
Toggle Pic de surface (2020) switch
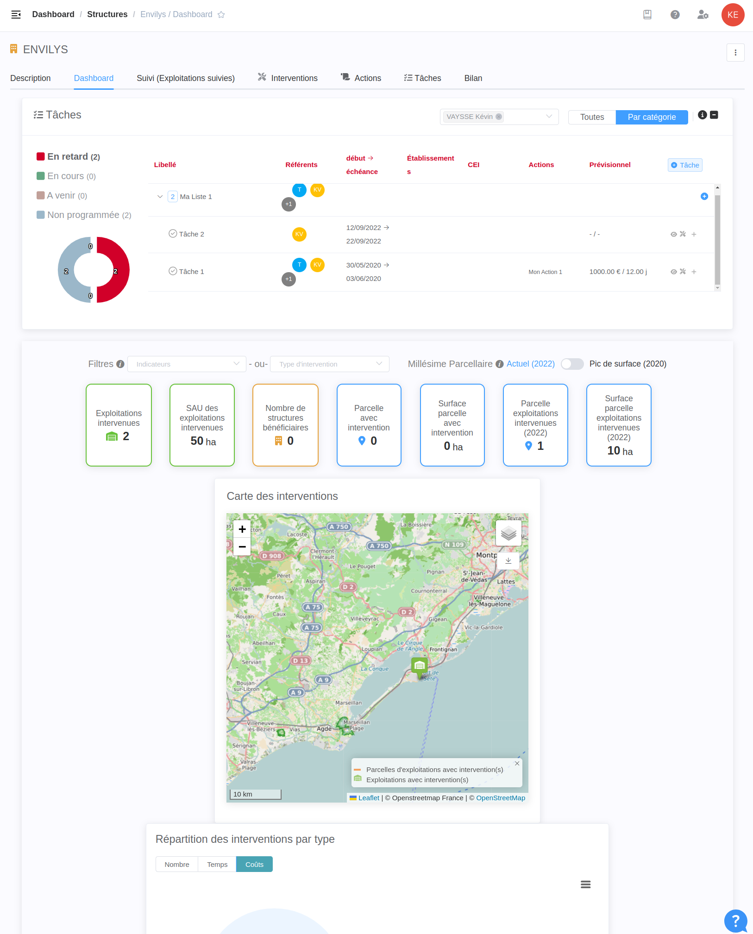572,364
